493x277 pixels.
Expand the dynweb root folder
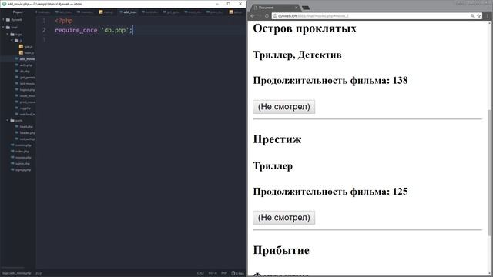click(13, 20)
